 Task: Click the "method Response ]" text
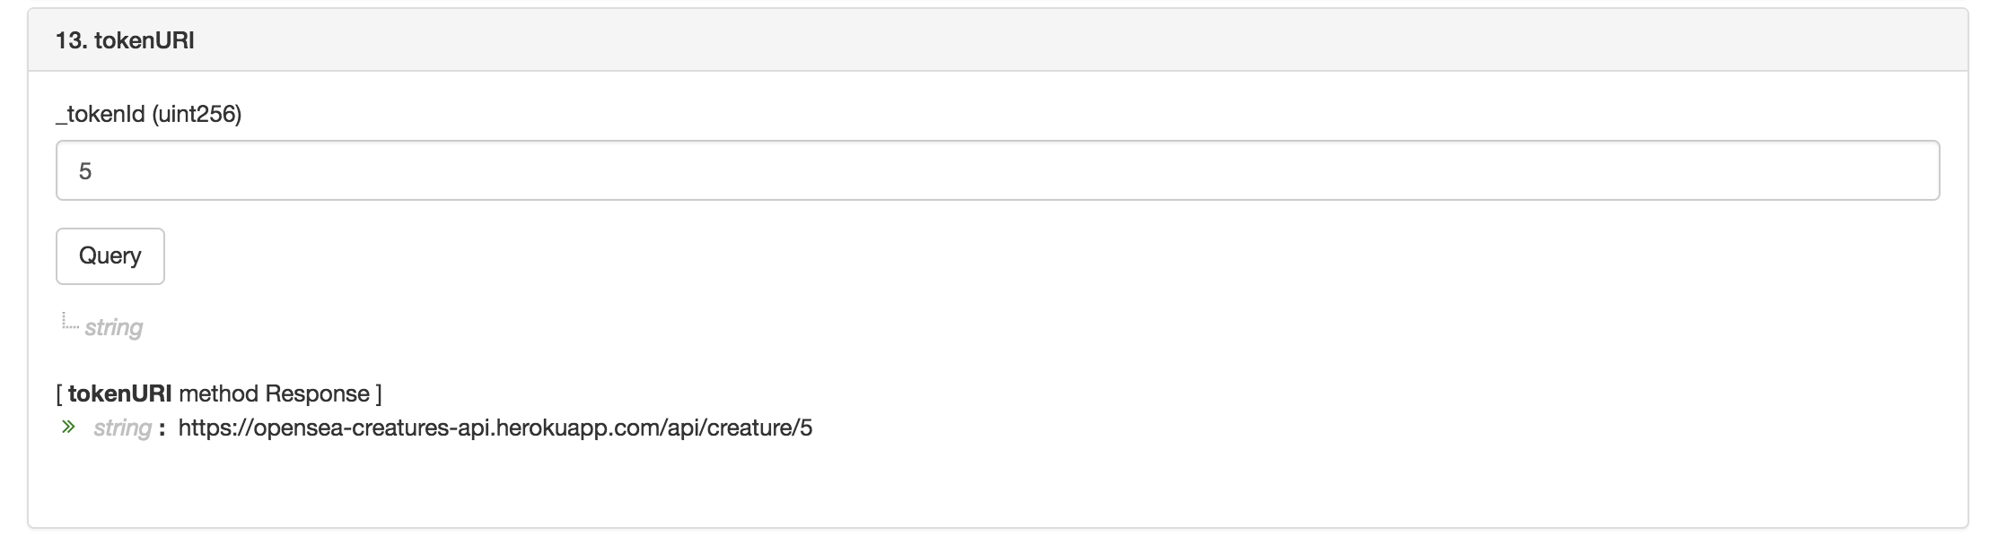(280, 394)
